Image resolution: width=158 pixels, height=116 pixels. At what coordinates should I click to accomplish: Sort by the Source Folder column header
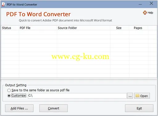tap(83, 28)
